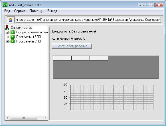Click the tree scrollbar right arrow
Image resolution: width=166 pixels, height=126 pixels.
click(x=45, y=118)
